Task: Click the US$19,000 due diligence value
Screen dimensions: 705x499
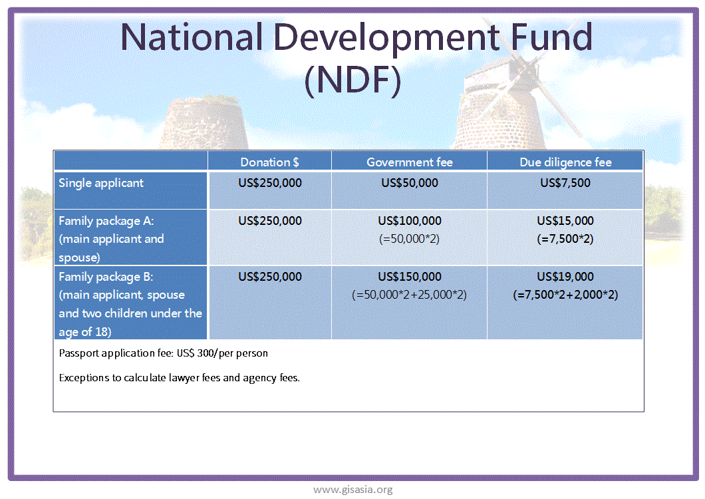Action: click(x=565, y=277)
